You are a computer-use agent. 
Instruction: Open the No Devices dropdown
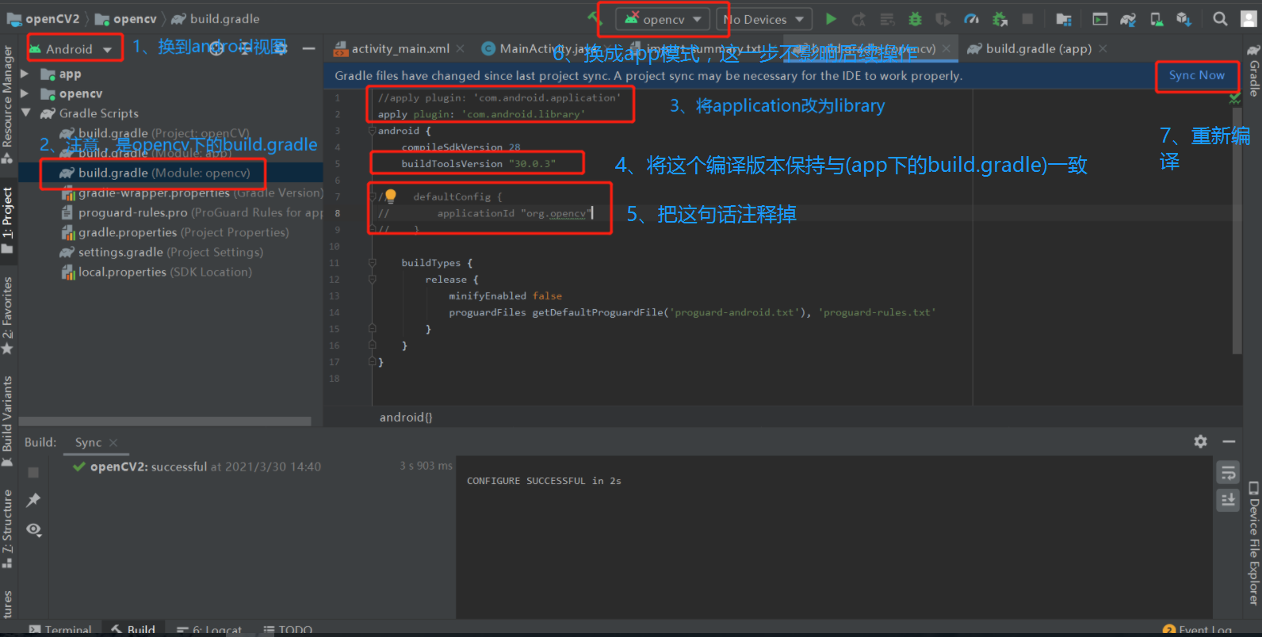pos(764,19)
